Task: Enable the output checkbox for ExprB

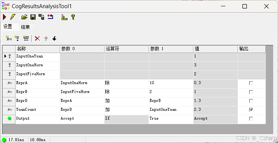Action: click(251, 92)
